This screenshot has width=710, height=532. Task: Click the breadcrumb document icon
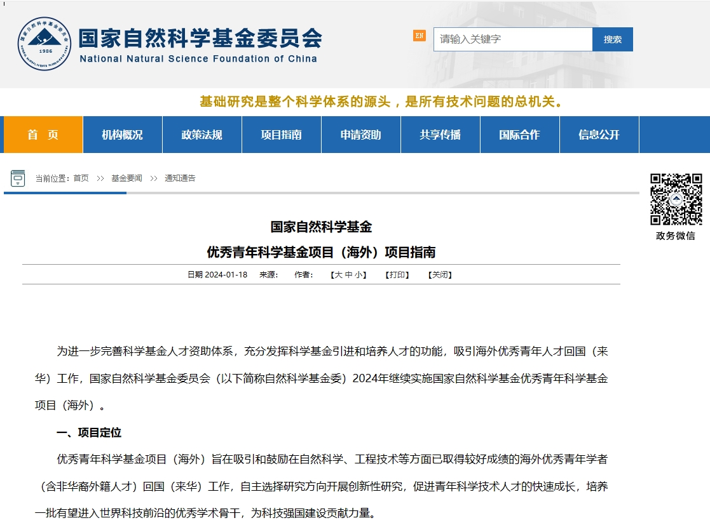click(x=18, y=178)
